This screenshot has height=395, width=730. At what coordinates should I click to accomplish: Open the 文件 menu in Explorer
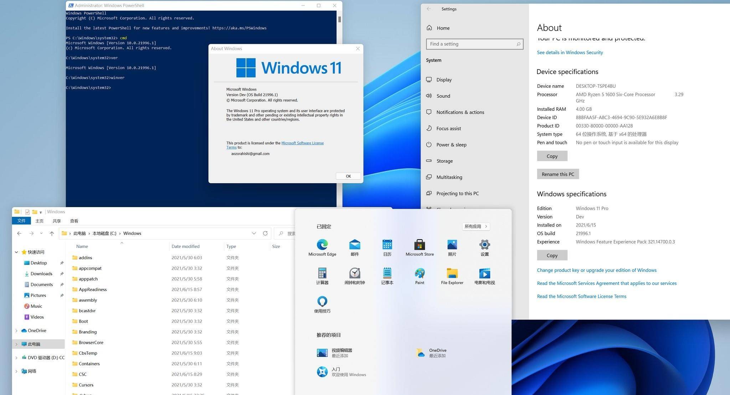pos(21,221)
